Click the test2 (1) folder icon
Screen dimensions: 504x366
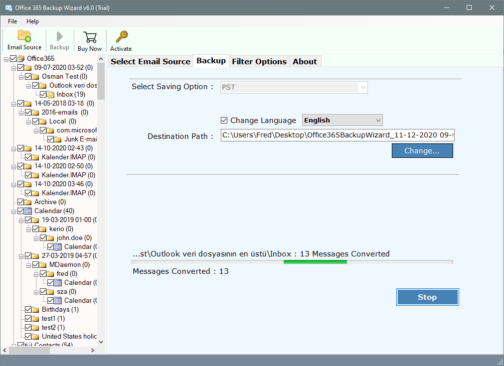[x=35, y=328]
